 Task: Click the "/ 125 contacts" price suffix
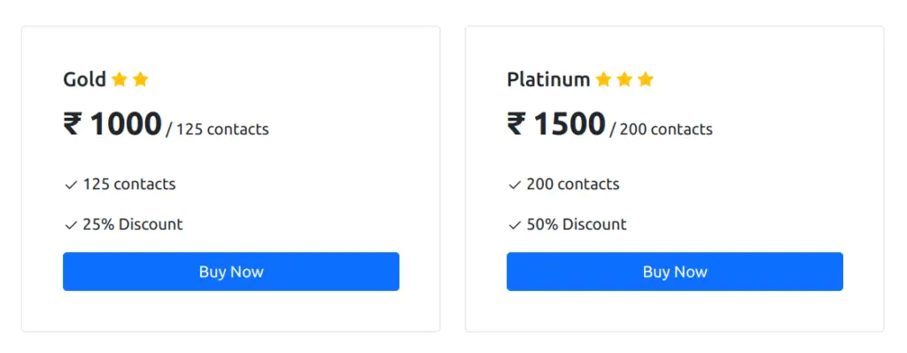(218, 129)
